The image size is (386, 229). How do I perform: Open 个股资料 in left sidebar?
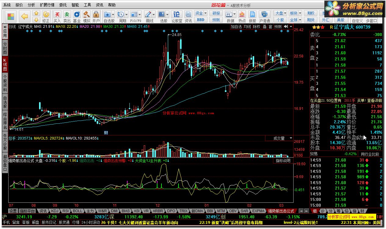5,83
